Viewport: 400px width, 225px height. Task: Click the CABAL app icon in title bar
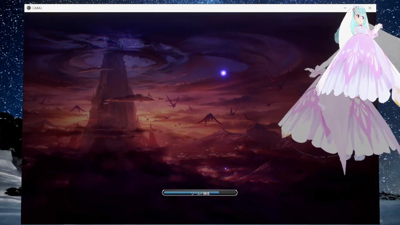pos(29,8)
